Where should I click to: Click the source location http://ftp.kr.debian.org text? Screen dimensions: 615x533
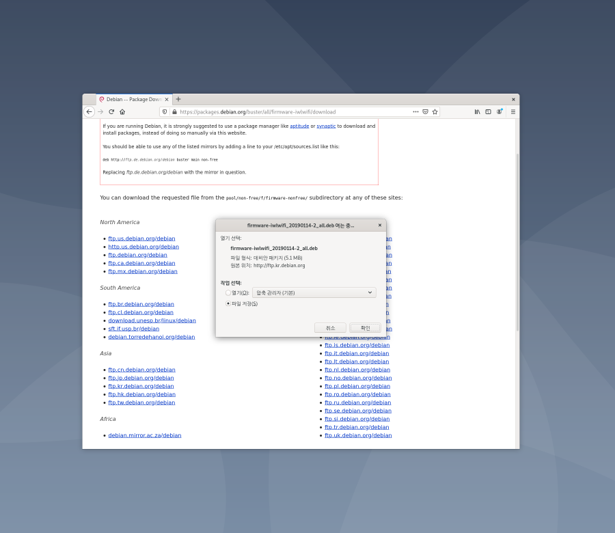279,266
